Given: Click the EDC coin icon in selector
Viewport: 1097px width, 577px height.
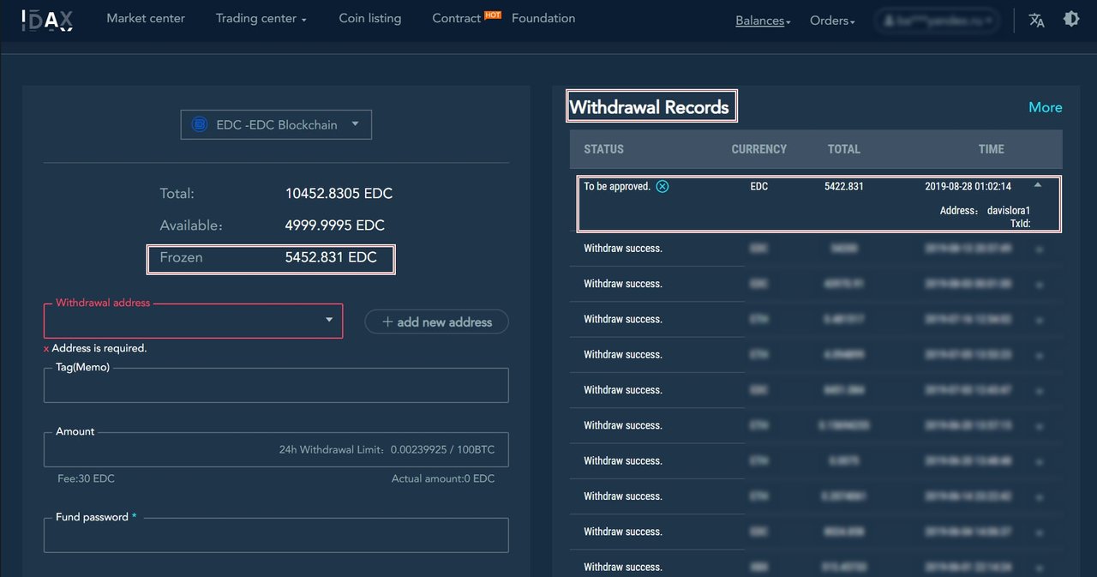Looking at the screenshot, I should [x=200, y=125].
